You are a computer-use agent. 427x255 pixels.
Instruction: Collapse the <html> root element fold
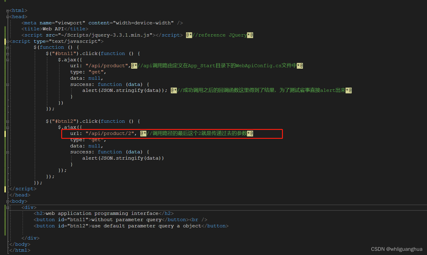[7, 10]
